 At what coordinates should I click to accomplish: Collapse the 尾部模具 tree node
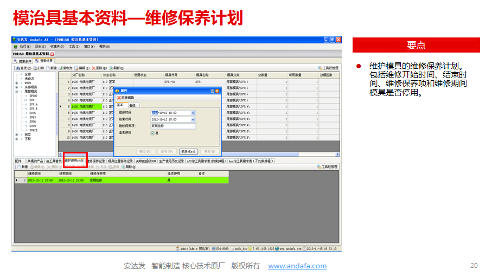pos(16,92)
